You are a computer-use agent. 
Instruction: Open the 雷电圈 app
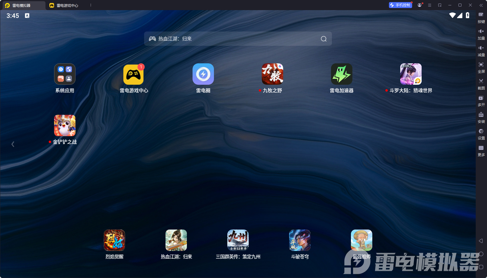(203, 74)
